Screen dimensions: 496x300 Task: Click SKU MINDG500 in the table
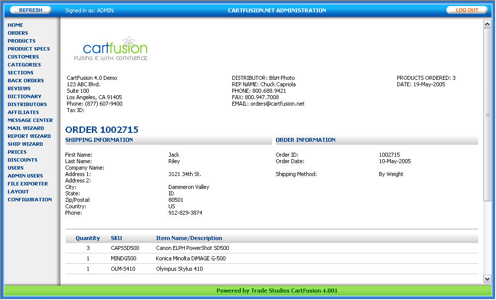click(123, 258)
